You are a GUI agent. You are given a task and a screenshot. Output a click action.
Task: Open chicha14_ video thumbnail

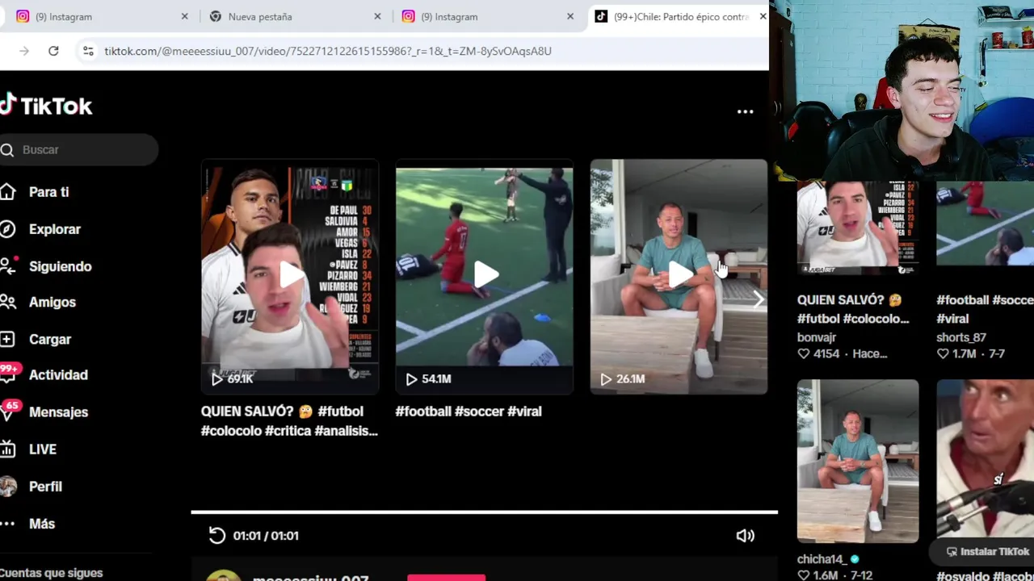click(858, 461)
